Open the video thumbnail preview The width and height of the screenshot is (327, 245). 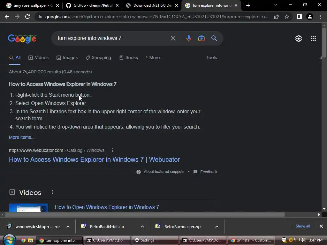point(28,208)
